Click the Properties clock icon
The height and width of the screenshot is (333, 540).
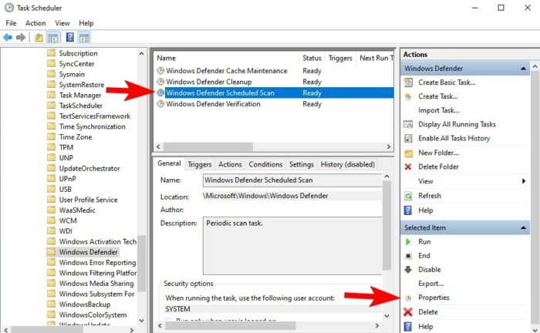click(408, 298)
